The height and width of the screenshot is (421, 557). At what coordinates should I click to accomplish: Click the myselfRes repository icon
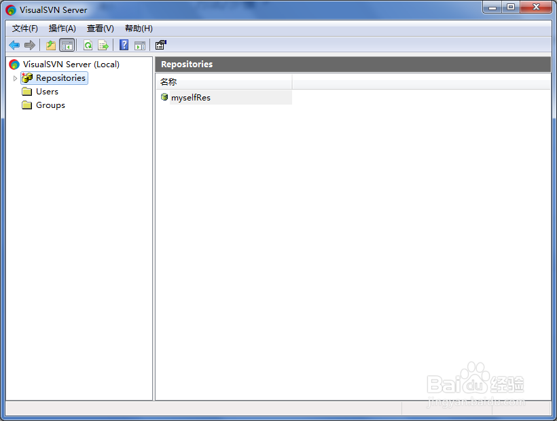(164, 97)
